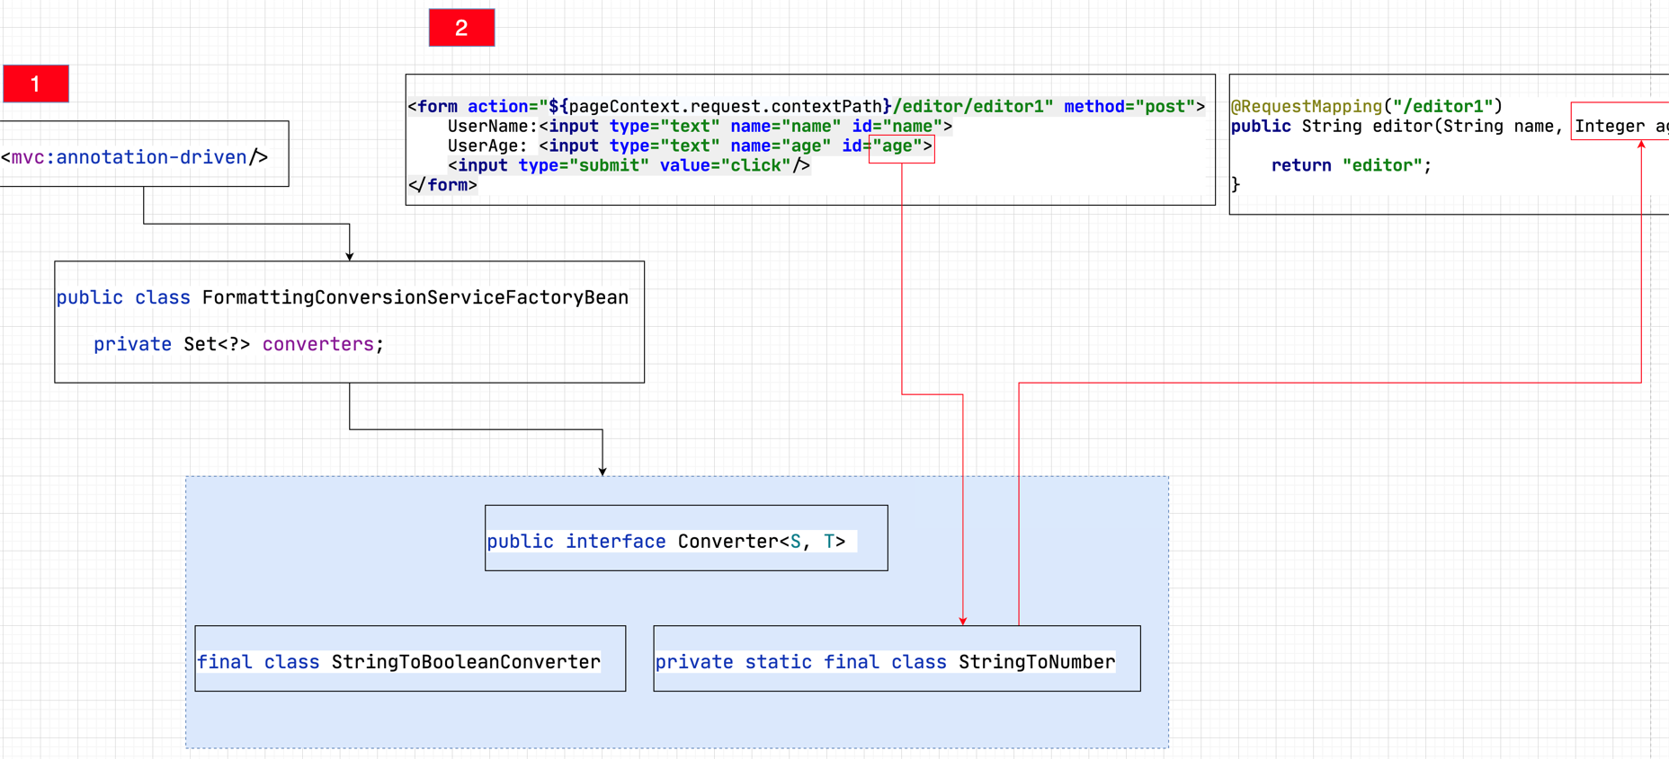
Task: Select the FormattingConversionServiceFactoryBean class box
Action: (349, 322)
